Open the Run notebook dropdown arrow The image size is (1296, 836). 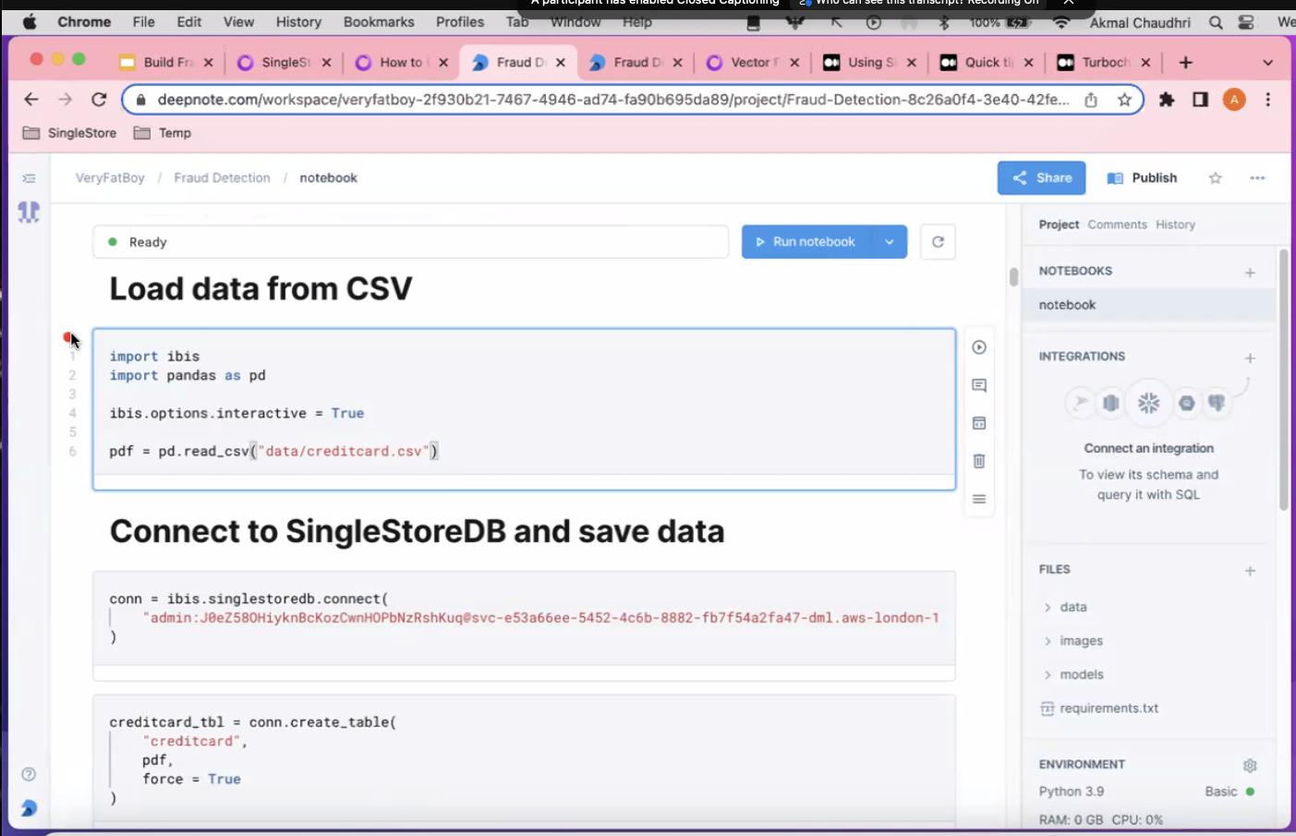(890, 242)
